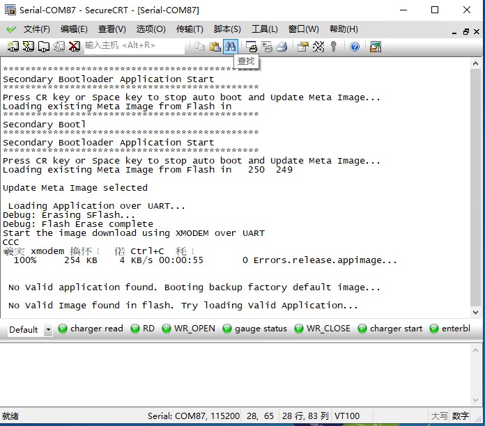Open Global Options tools icon
Viewport: 485px width, 426px height.
pyautogui.click(x=318, y=47)
